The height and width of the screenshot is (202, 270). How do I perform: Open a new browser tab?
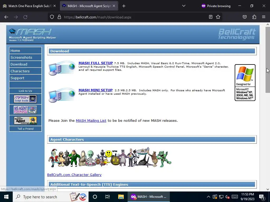click(124, 6)
